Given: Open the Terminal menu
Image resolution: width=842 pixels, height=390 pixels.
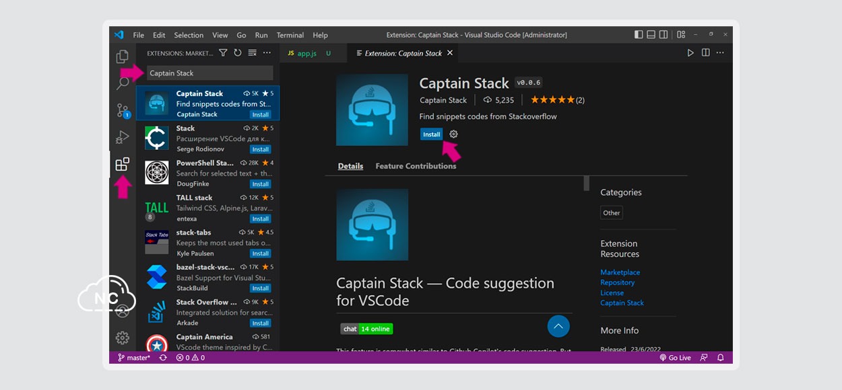Looking at the screenshot, I should pyautogui.click(x=290, y=35).
